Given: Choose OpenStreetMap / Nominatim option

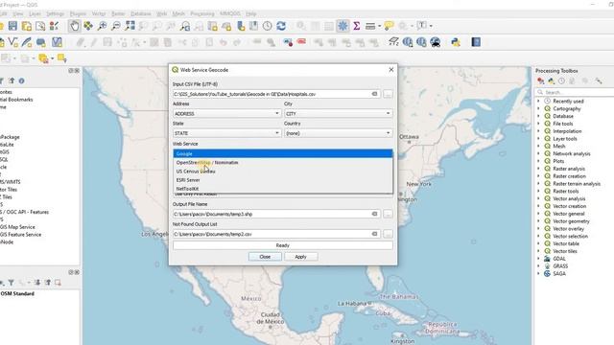Looking at the screenshot, I should [283, 162].
